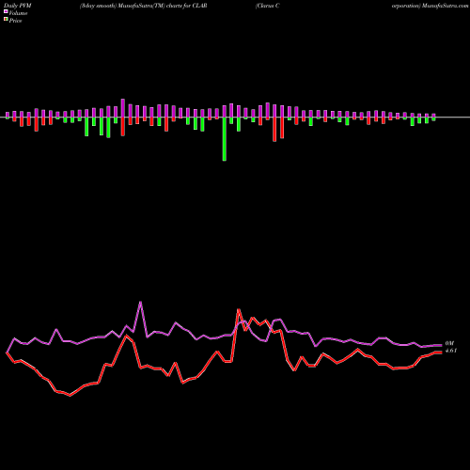The width and height of the screenshot is (470, 470).
Task: Click the highest peak of the red price line
Action: pyautogui.click(x=239, y=310)
